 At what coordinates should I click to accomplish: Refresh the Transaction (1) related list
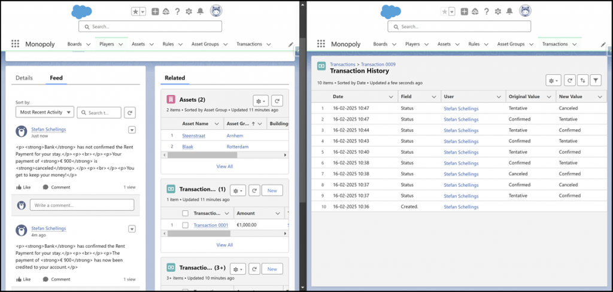coord(254,190)
